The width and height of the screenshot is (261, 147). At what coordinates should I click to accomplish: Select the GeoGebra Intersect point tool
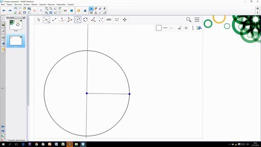click(46, 20)
